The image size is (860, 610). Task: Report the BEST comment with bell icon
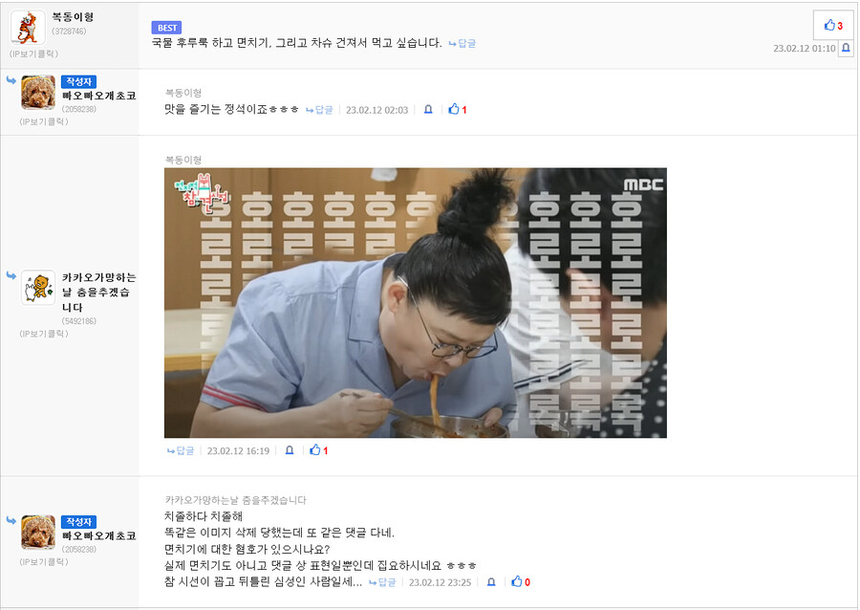pyautogui.click(x=846, y=48)
